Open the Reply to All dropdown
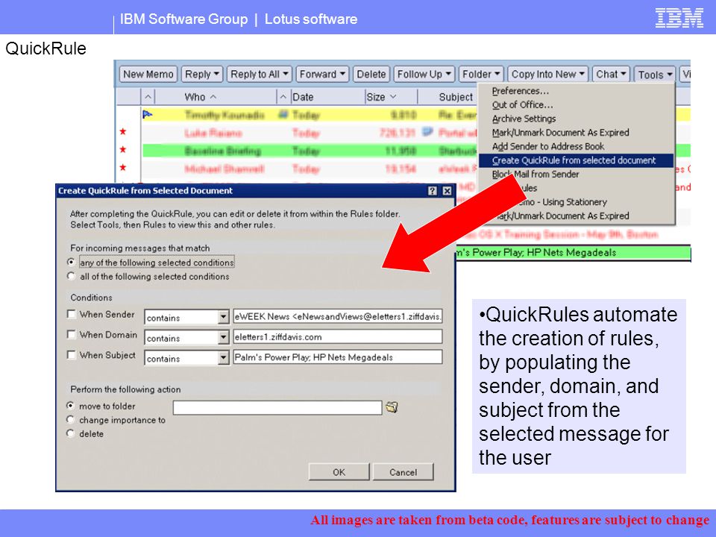 (259, 75)
